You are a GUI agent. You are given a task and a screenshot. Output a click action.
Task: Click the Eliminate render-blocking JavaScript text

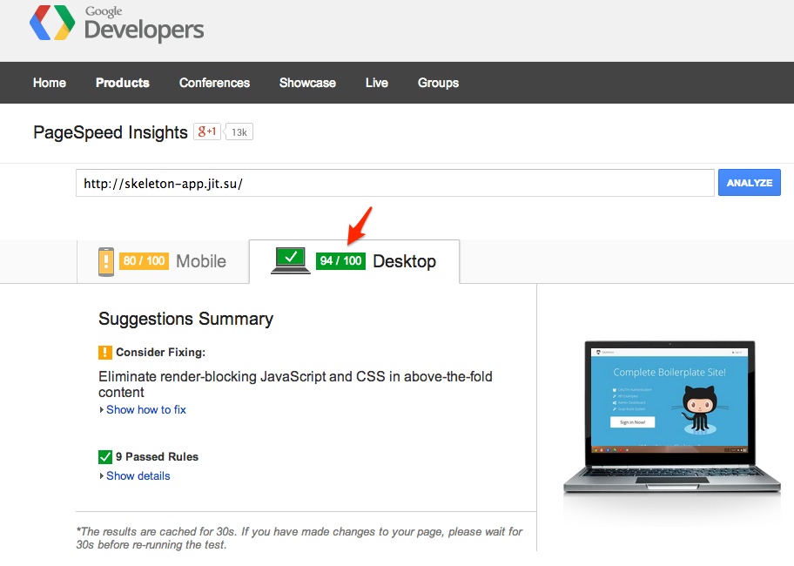295,384
